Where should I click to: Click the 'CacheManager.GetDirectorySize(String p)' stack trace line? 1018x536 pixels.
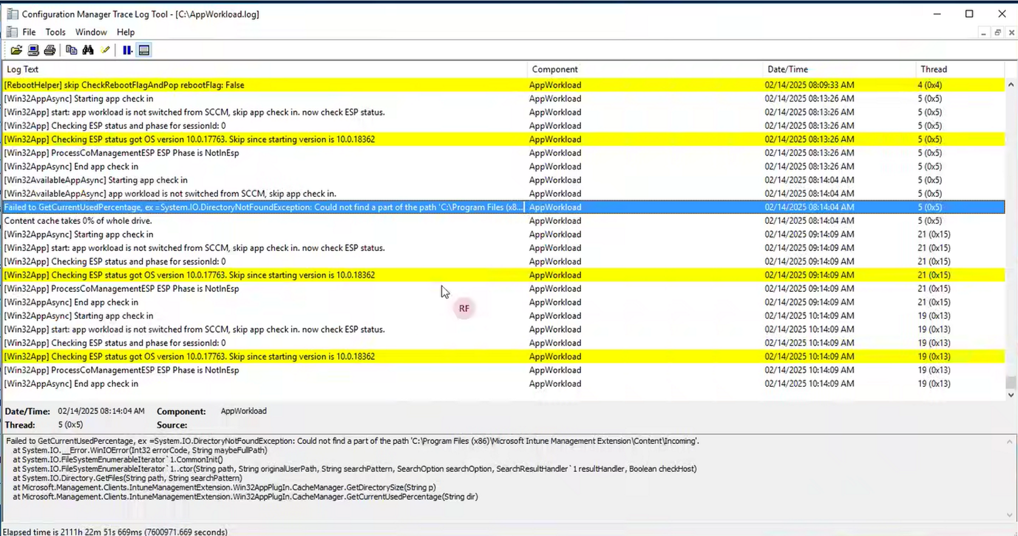pyautogui.click(x=225, y=487)
